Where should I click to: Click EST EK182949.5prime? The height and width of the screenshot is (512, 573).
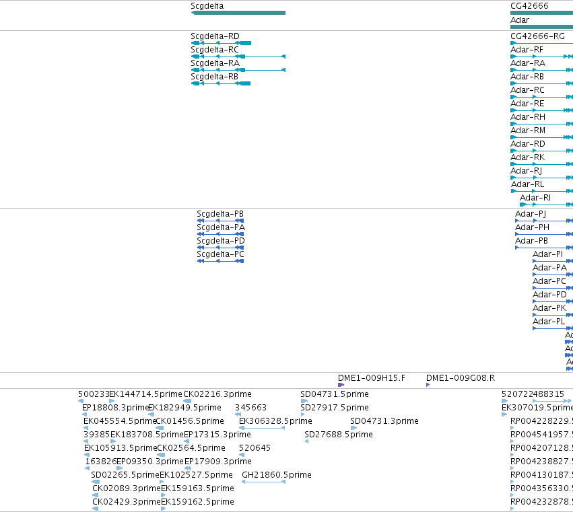(184, 408)
